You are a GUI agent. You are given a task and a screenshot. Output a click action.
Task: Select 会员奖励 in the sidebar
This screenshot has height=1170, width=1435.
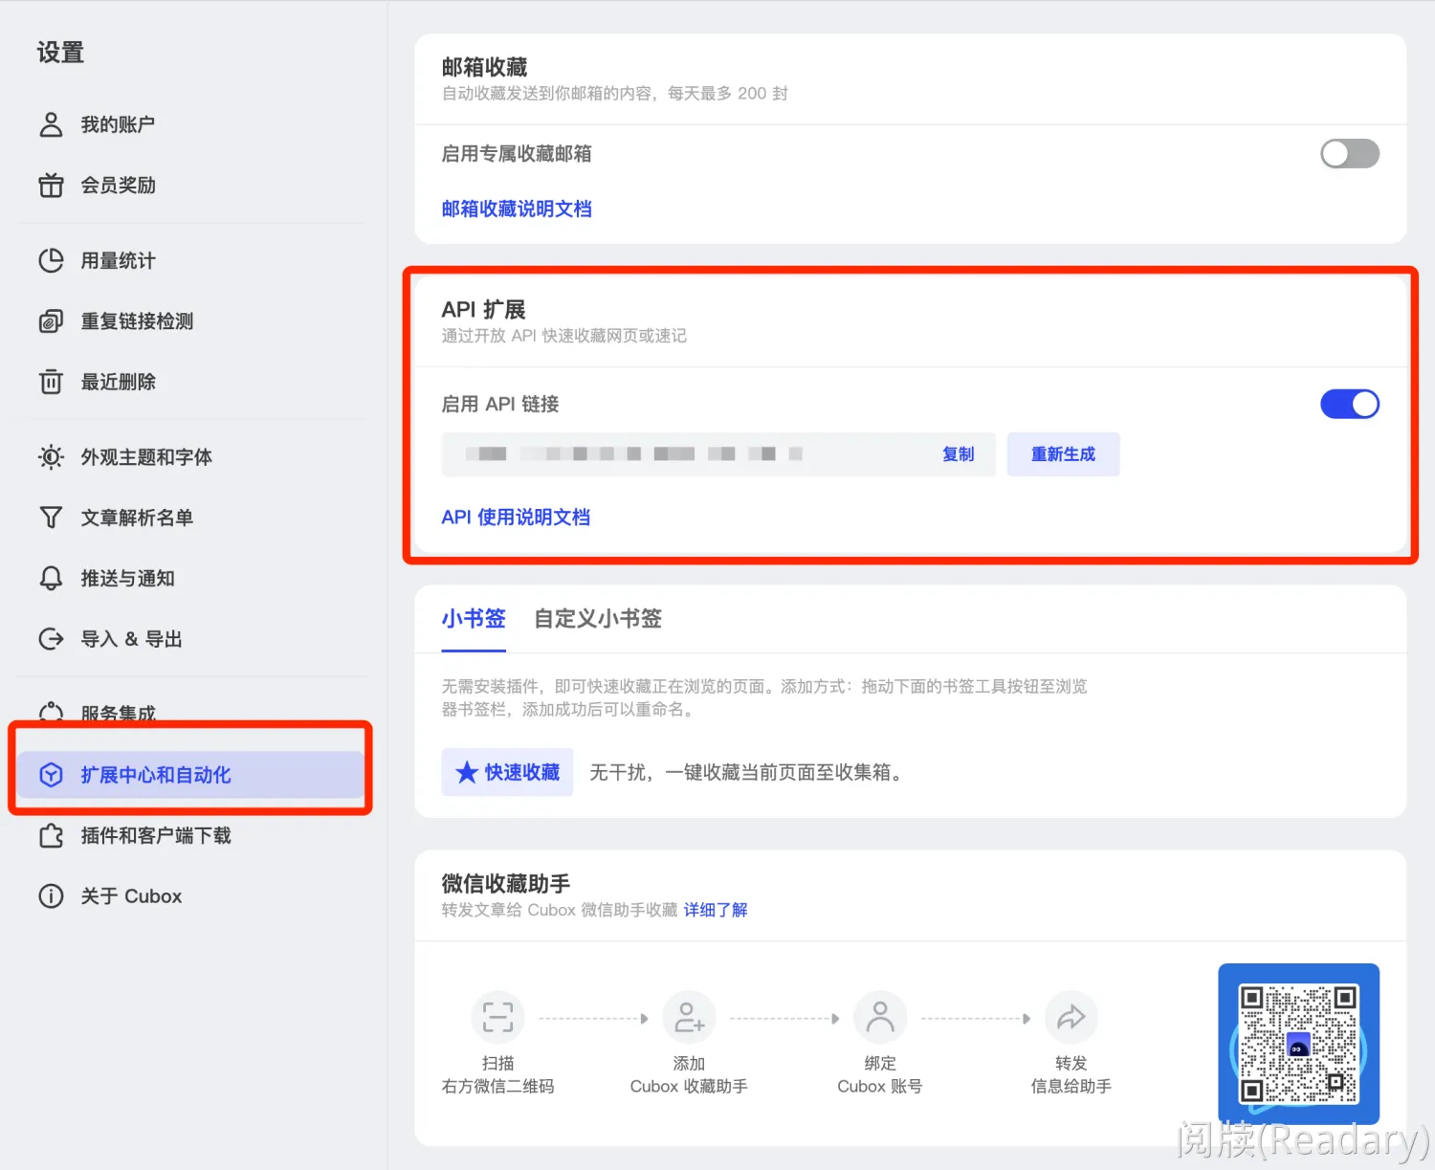tap(117, 185)
